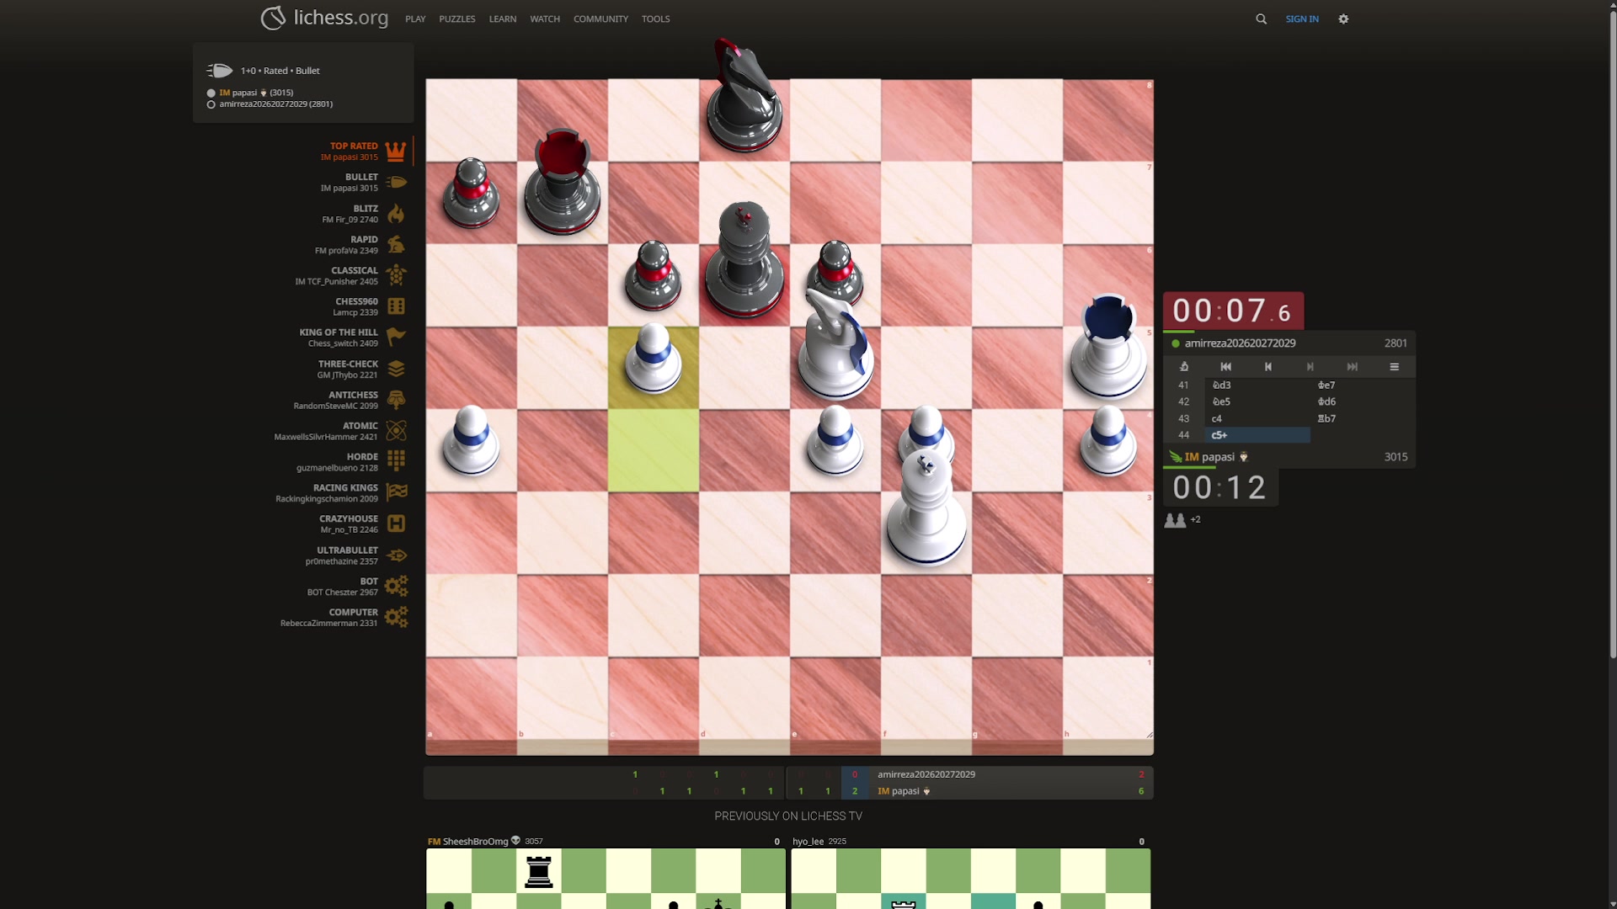The height and width of the screenshot is (909, 1617).
Task: Open the analysis board microscope icon
Action: pyautogui.click(x=1184, y=367)
